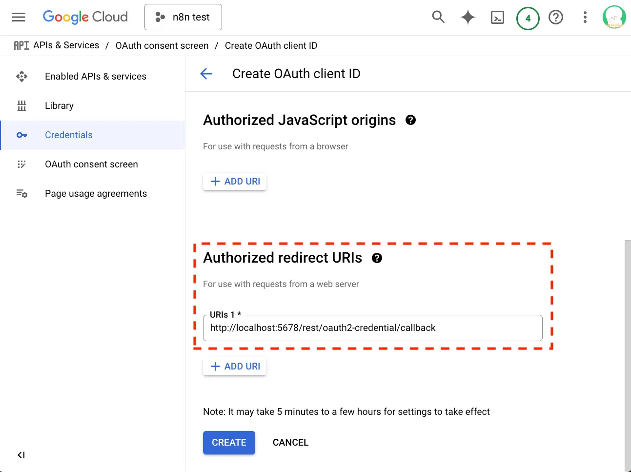The height and width of the screenshot is (472, 631).
Task: Show help for Authorized JavaScript origins
Action: 411,120
